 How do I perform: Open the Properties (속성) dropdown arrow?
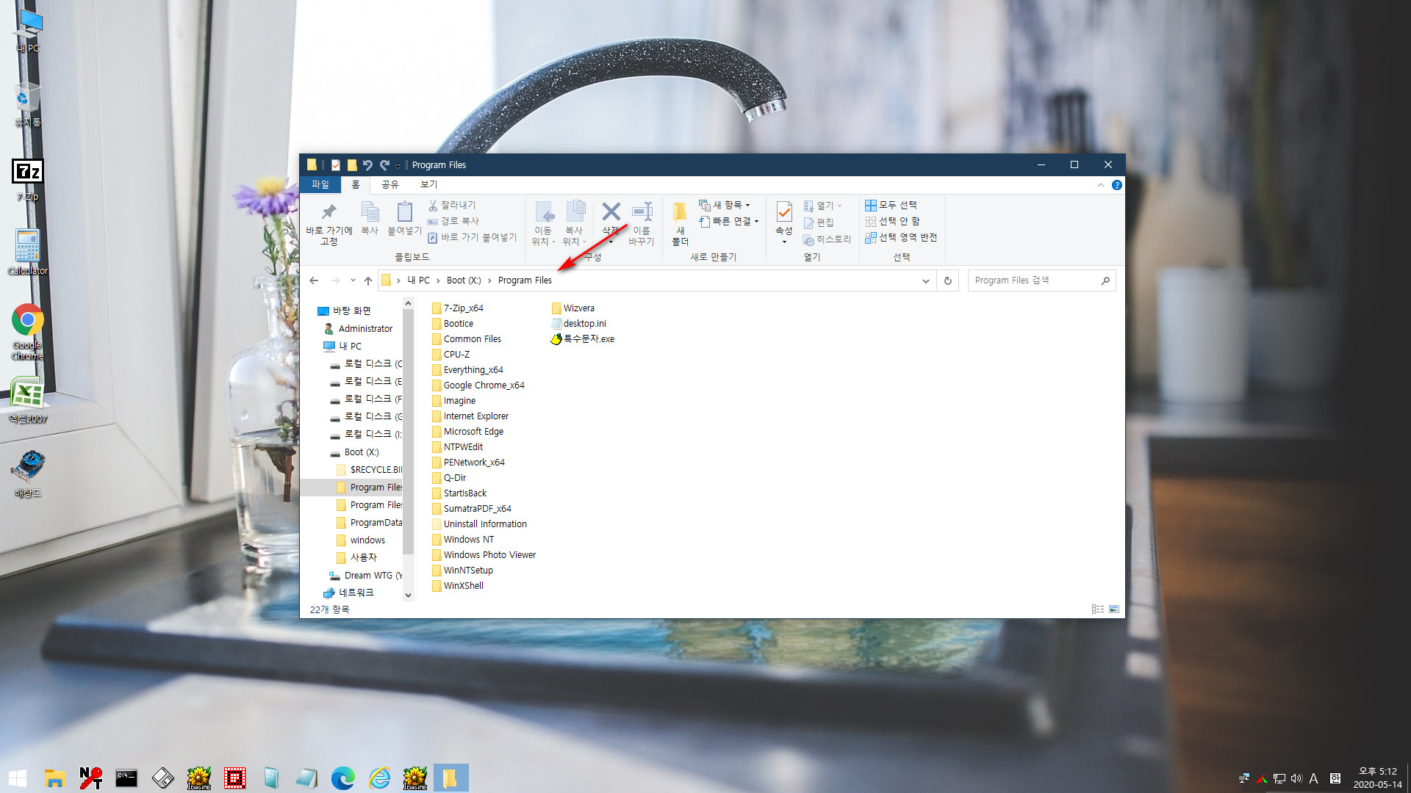(x=784, y=242)
